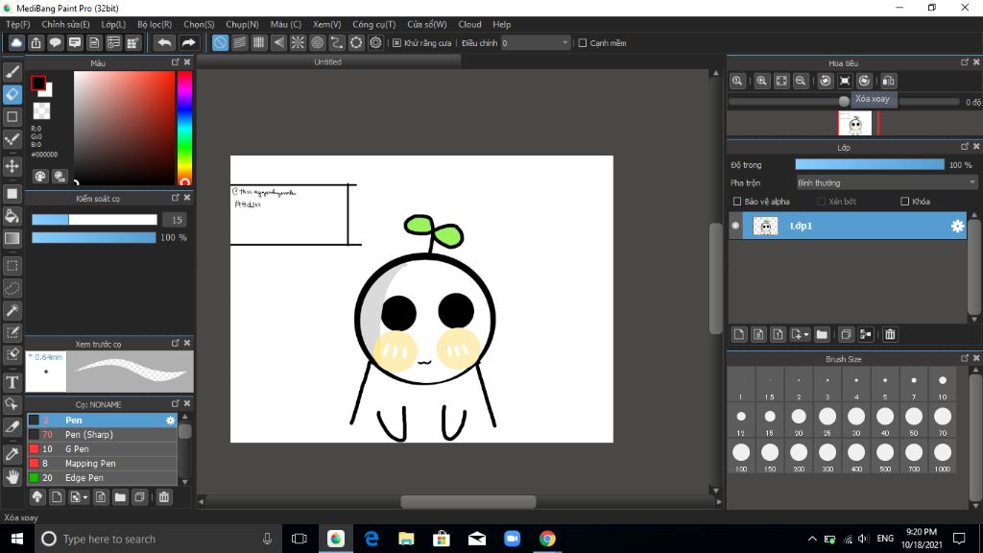
Task: Delete layer with the layer panel trash icon
Action: click(890, 334)
